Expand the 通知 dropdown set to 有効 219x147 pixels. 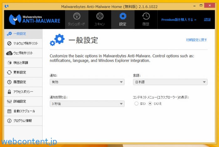pyautogui.click(x=87, y=82)
